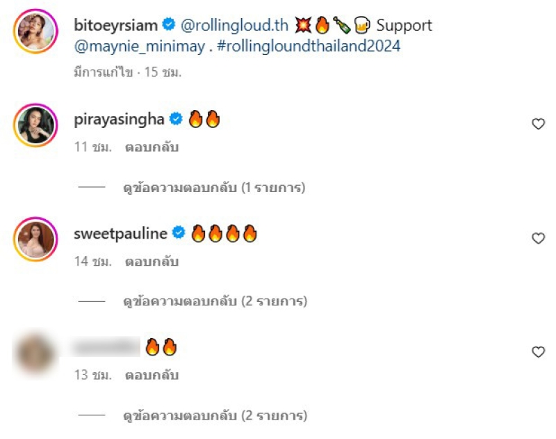Open the @maynie_minimay mention
Viewport: 556px width, 439px height.
pyautogui.click(x=140, y=47)
